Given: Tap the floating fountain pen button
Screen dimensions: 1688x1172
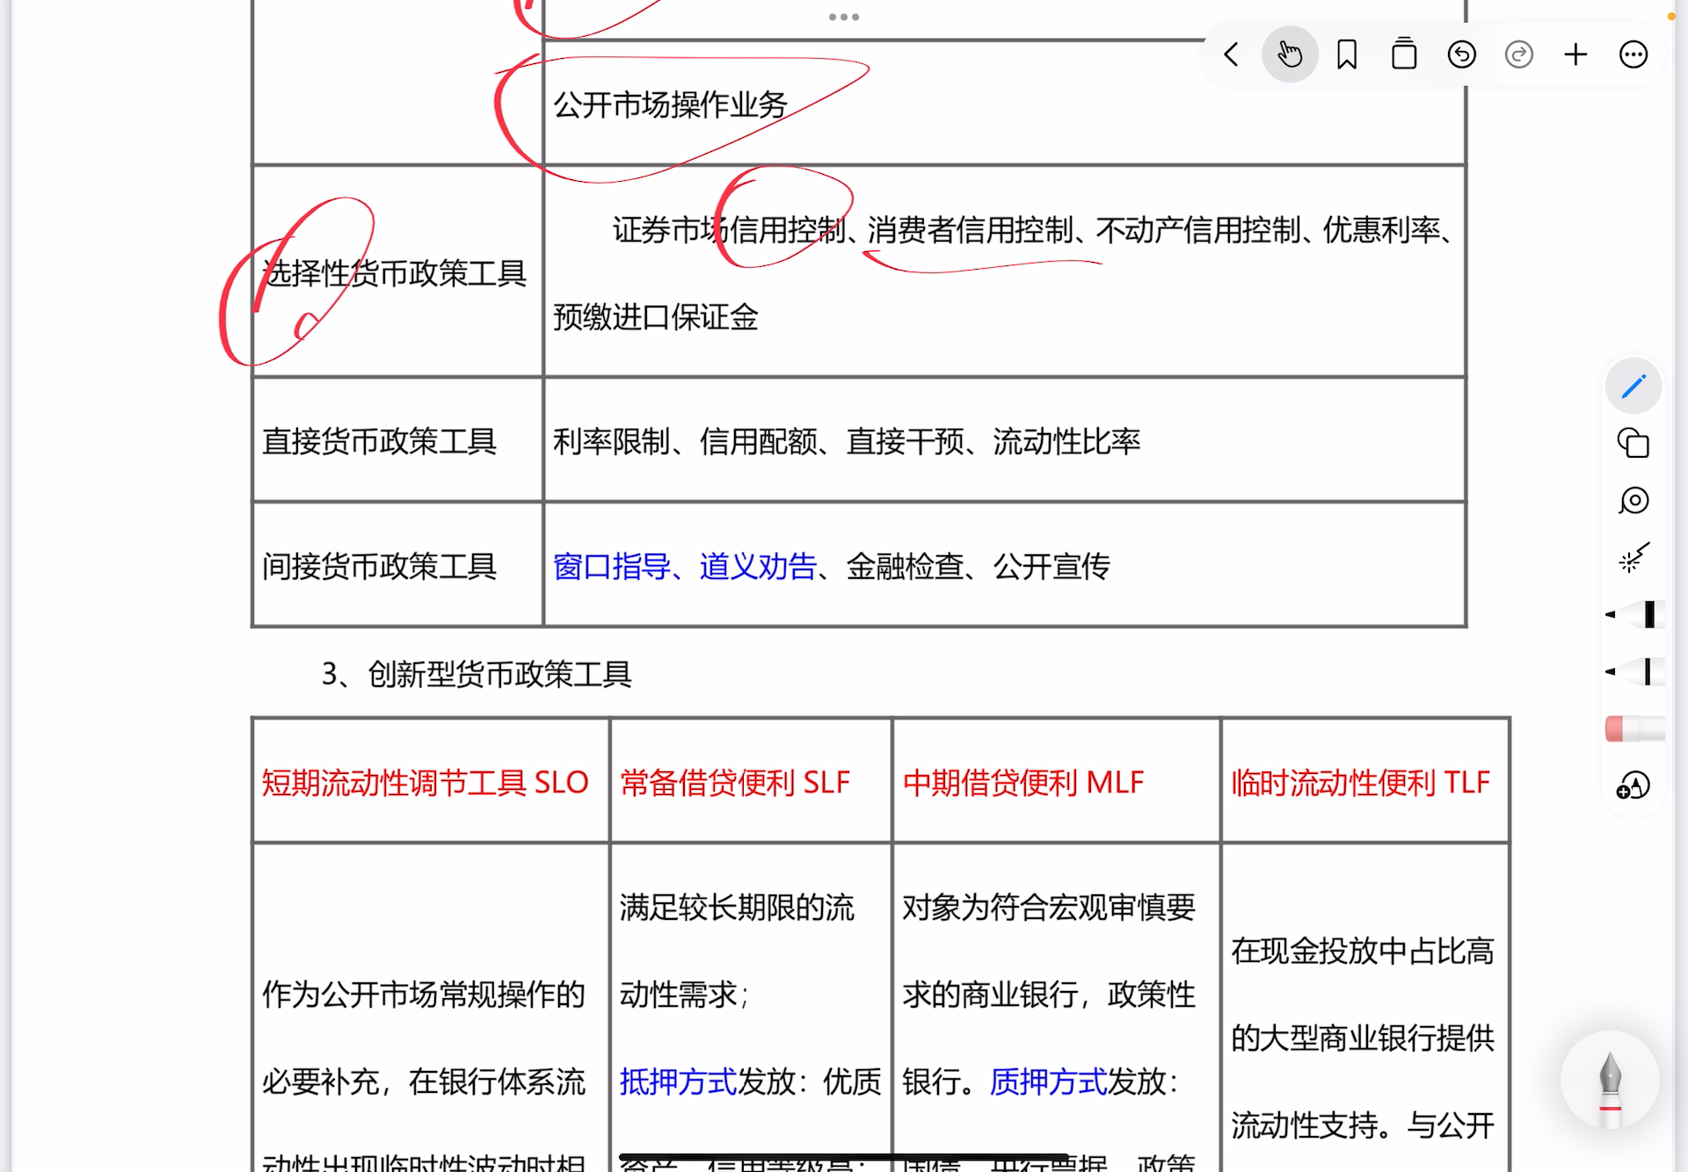Looking at the screenshot, I should [x=1610, y=1080].
